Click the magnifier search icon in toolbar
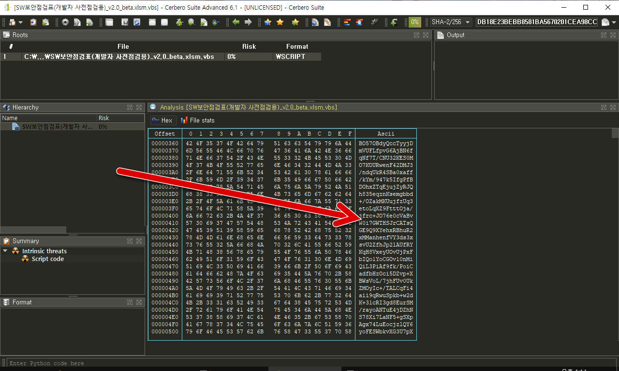The height and width of the screenshot is (371, 619). 191,22
